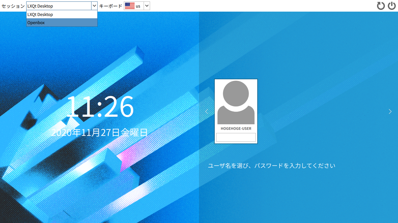Click the 2020年11月27日金曜日 date text
This screenshot has width=398, height=223.
click(100, 133)
